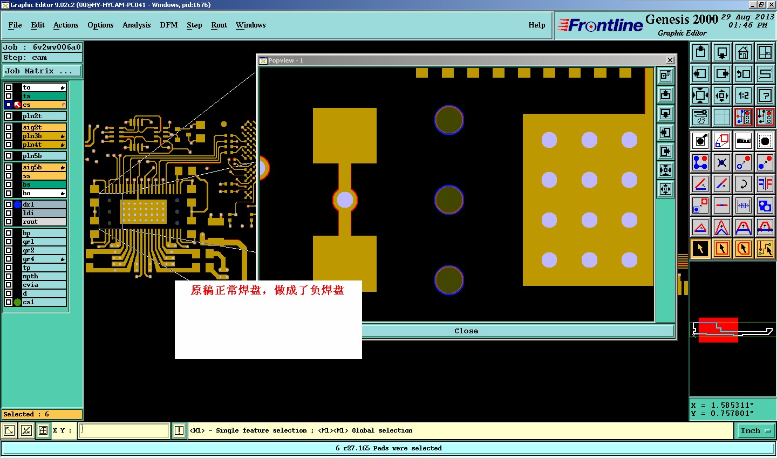This screenshot has width=777, height=459.
Task: Click the red overview thumbnail area
Action: pos(718,330)
